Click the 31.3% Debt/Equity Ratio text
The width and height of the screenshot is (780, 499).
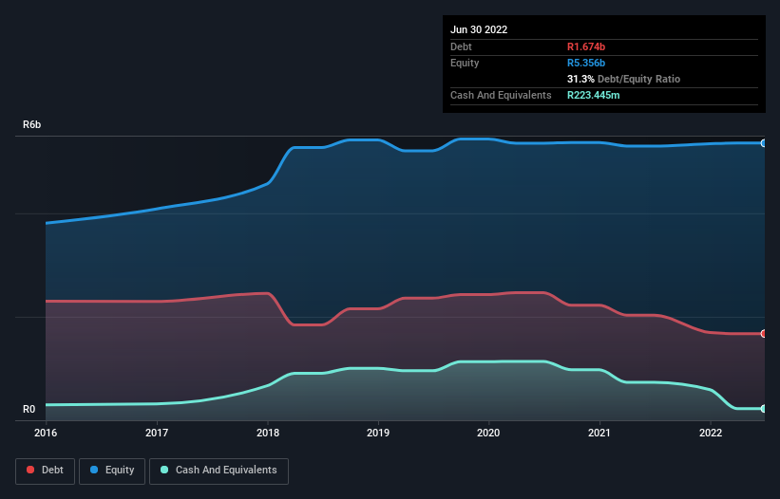click(x=624, y=79)
